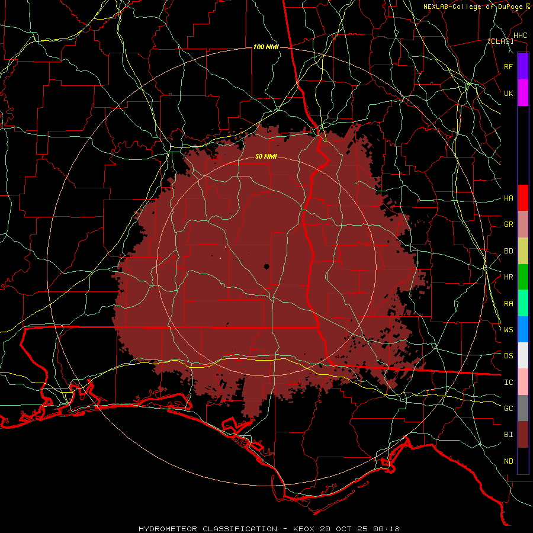The height and width of the screenshot is (533, 533).
Task: Click the HA legend label
Action: point(509,198)
